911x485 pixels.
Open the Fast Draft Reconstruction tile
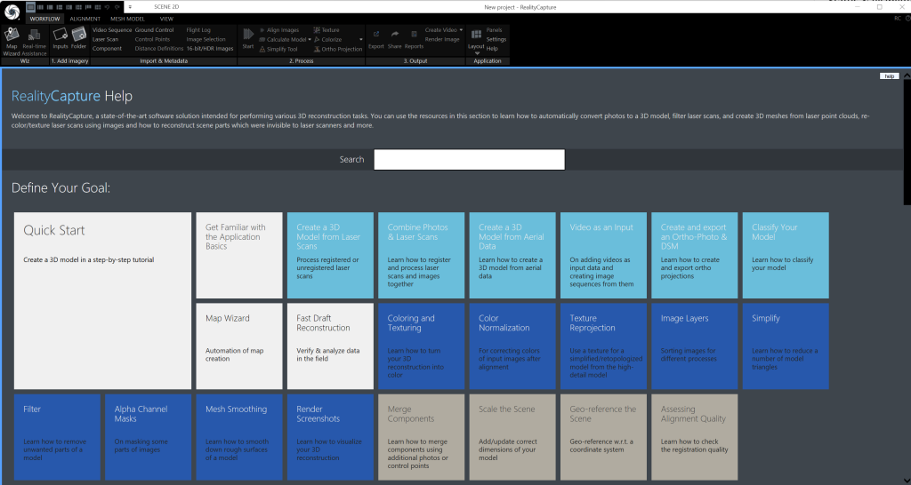pos(331,346)
